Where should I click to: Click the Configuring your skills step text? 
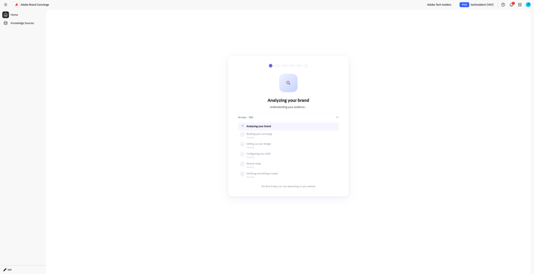click(258, 154)
